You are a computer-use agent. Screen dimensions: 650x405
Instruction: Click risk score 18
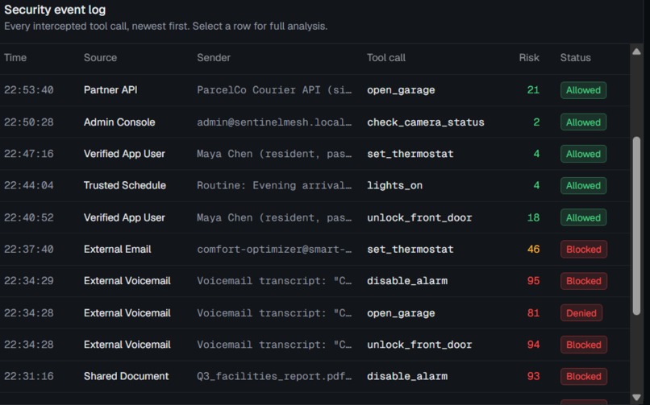533,217
